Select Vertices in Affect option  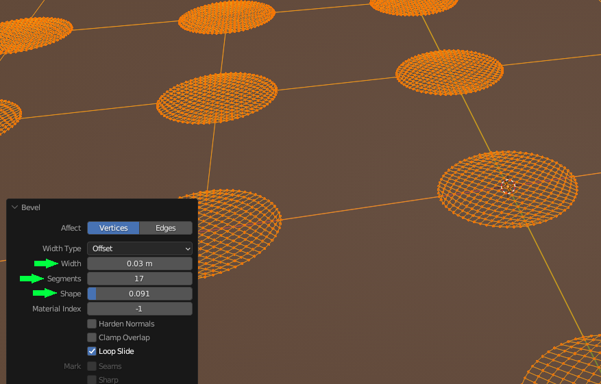113,228
